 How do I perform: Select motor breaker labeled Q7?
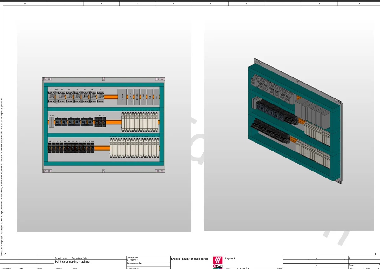[101, 97]
